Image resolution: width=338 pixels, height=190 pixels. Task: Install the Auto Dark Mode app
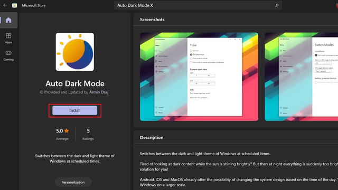coord(75,110)
